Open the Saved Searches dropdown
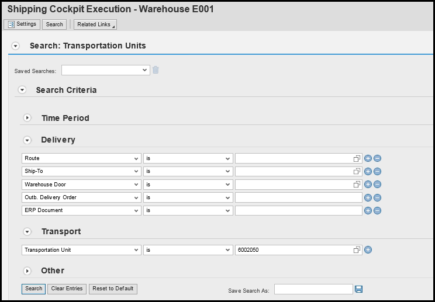435x302 pixels. pyautogui.click(x=144, y=70)
